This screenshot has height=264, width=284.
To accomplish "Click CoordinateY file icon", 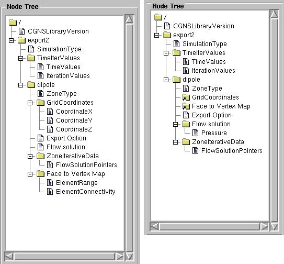I will click(50, 120).
